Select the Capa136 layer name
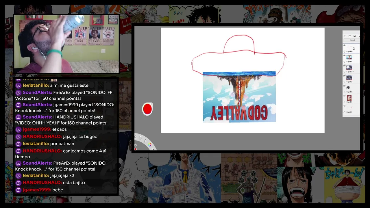This screenshot has width=370, height=208. (349, 51)
